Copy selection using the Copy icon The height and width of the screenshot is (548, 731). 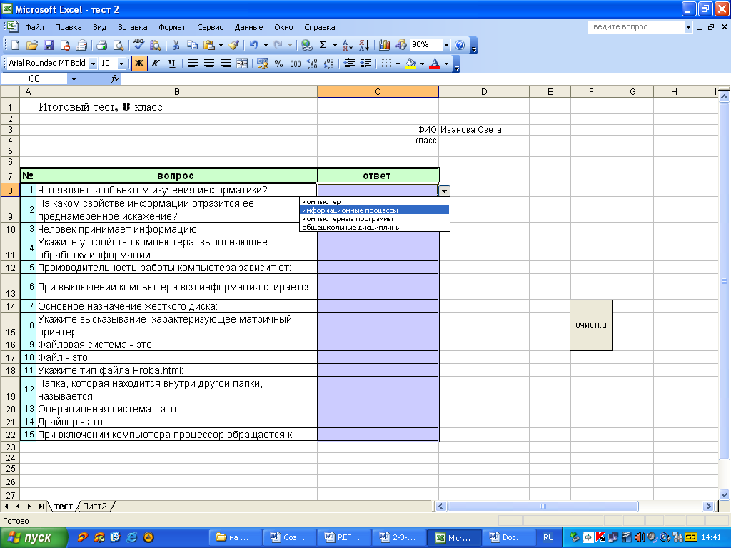[x=192, y=45]
